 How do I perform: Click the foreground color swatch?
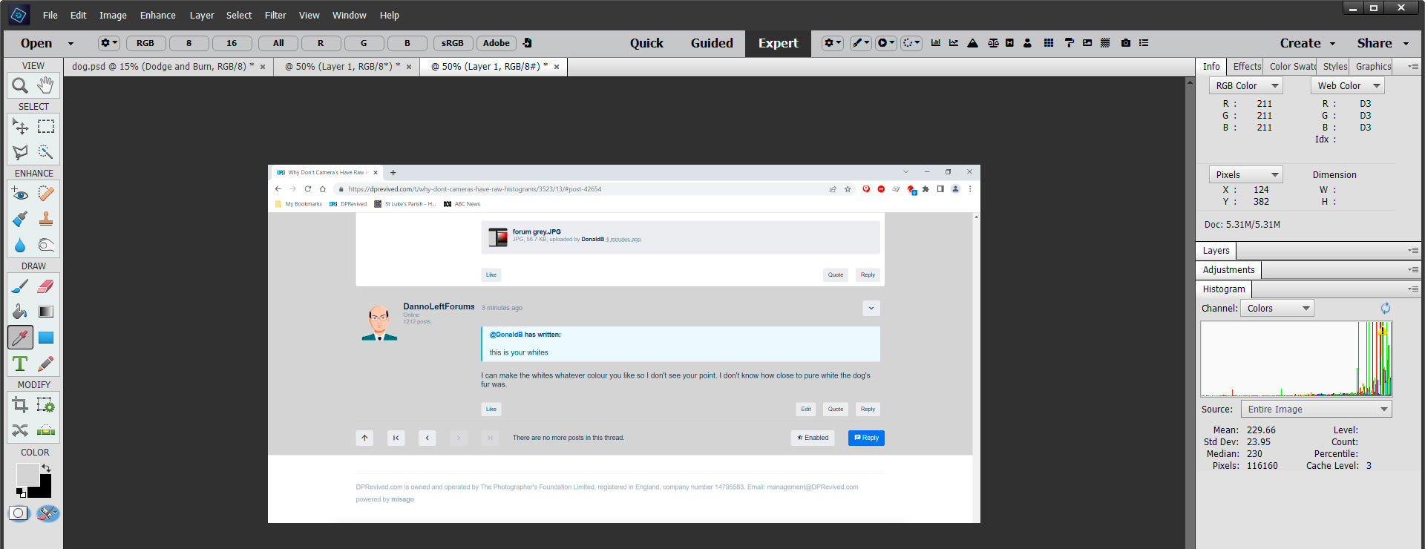[27, 475]
